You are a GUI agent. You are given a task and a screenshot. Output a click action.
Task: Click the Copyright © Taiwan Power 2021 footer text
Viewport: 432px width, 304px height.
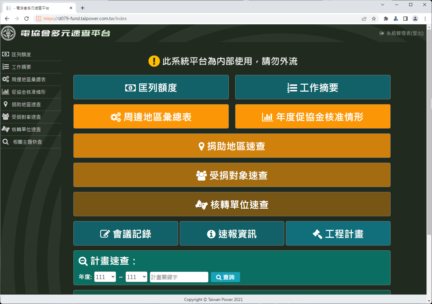[x=213, y=299]
